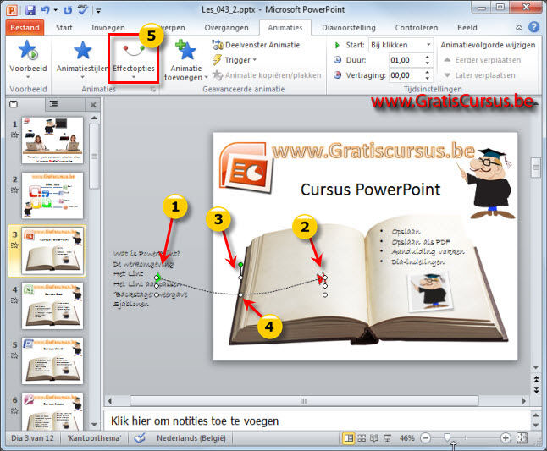Open the Deelvenster Animatie pane
The height and width of the screenshot is (451, 547).
point(256,45)
